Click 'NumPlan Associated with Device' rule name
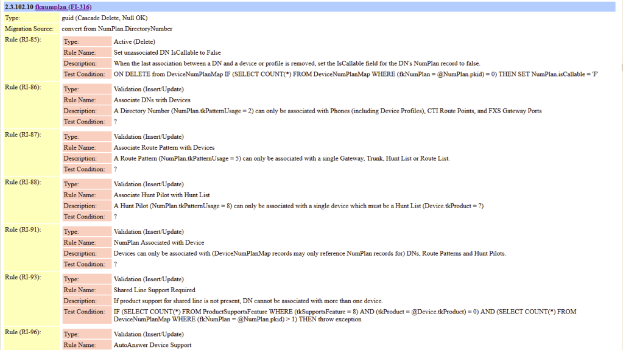The image size is (623, 350). [159, 243]
